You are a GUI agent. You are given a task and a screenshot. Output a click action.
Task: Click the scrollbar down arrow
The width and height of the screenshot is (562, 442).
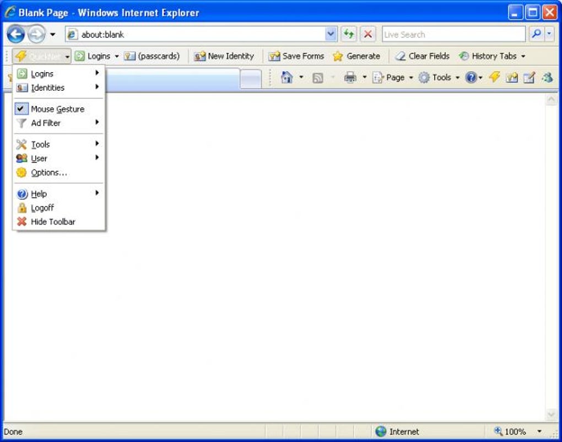551,414
